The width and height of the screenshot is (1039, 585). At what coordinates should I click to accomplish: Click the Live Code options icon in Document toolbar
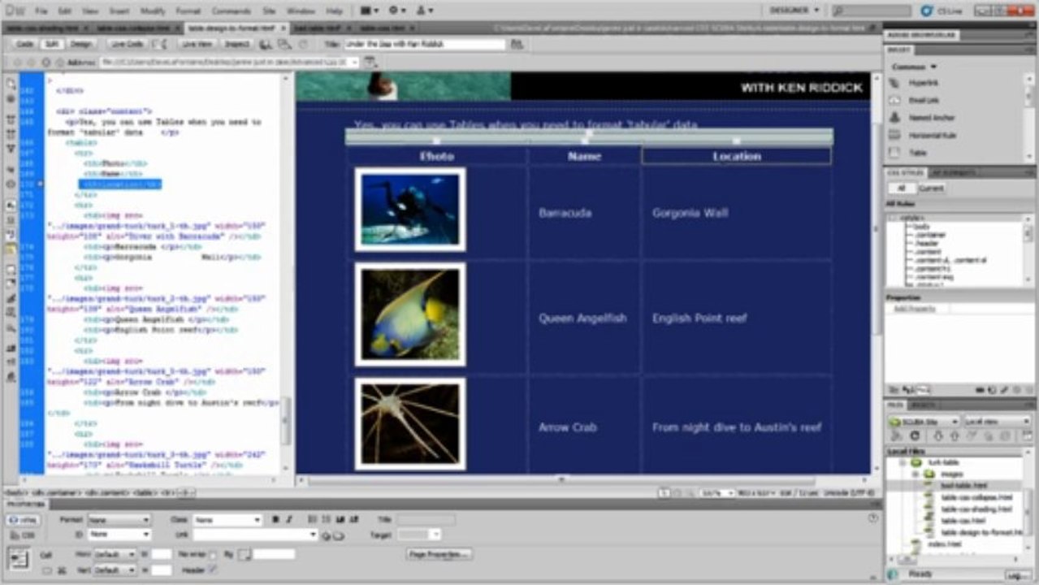click(x=158, y=44)
